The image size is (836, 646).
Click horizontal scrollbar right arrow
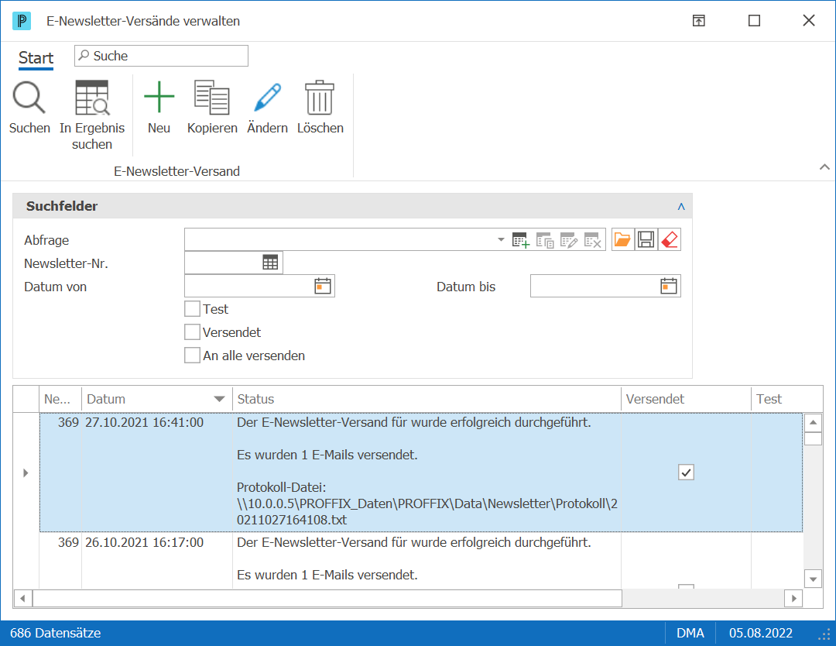793,599
